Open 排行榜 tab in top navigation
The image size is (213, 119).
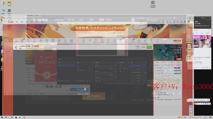pyautogui.click(x=71, y=20)
